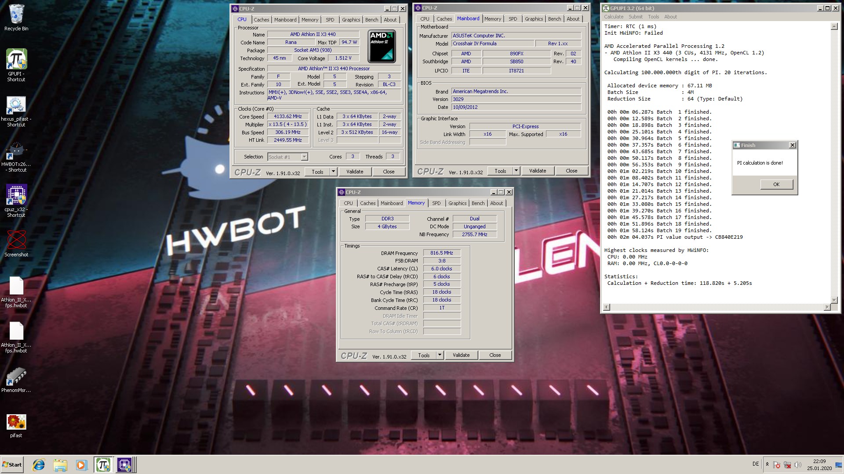
Task: Click Close button in Memory CPU-Z window
Action: click(x=495, y=355)
